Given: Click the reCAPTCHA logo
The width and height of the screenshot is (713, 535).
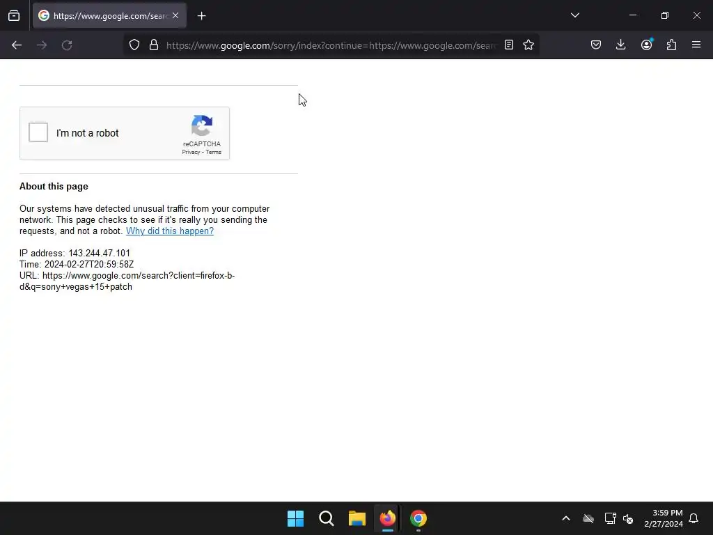Looking at the screenshot, I should tap(202, 125).
